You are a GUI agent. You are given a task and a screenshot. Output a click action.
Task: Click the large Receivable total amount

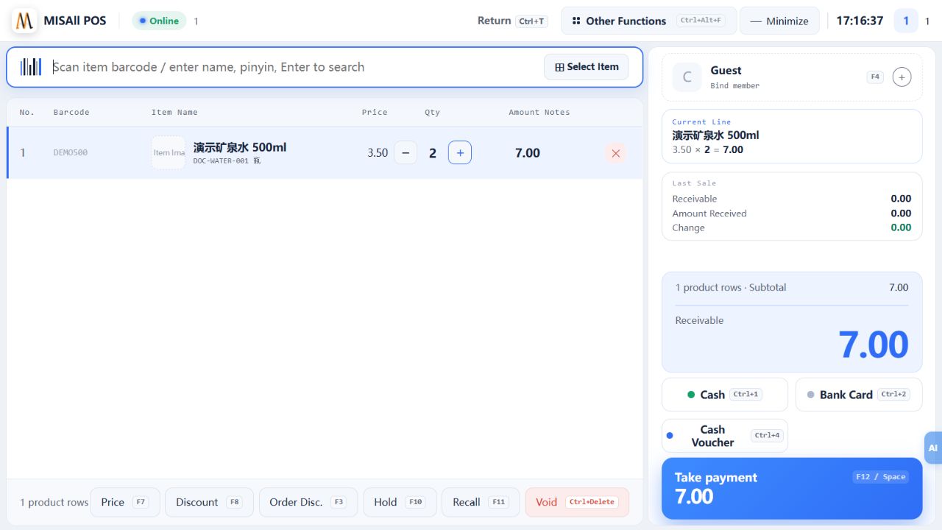(874, 344)
